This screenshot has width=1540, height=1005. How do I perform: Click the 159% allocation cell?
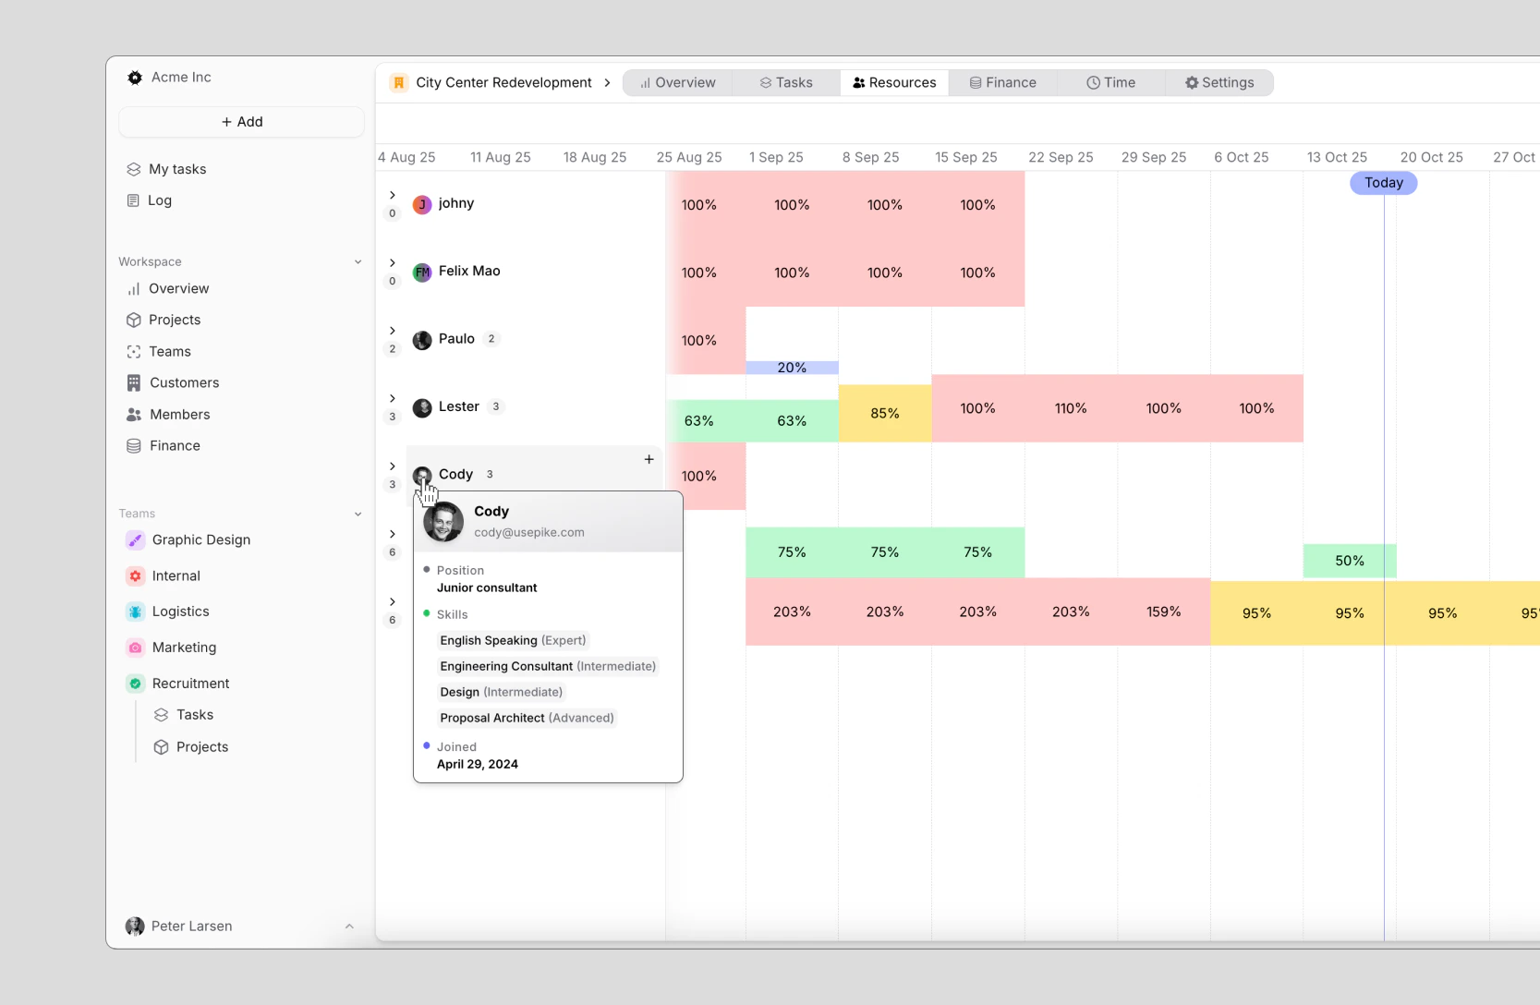click(x=1163, y=611)
